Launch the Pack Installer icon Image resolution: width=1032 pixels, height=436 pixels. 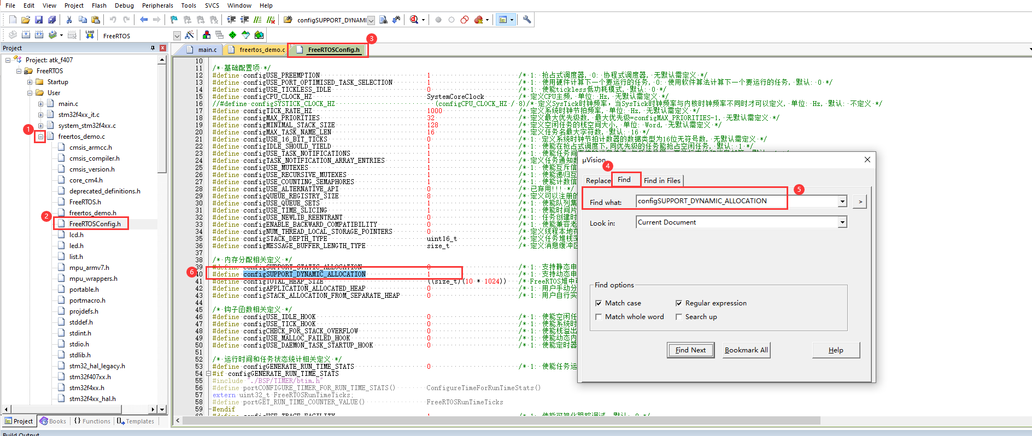click(x=259, y=35)
